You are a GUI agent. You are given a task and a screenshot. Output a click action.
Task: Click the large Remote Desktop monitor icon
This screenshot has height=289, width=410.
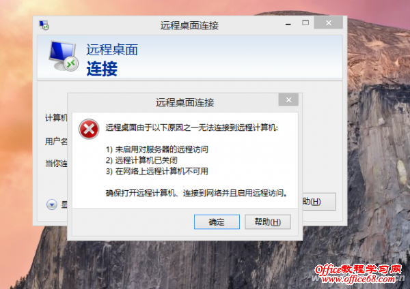pyautogui.click(x=64, y=56)
